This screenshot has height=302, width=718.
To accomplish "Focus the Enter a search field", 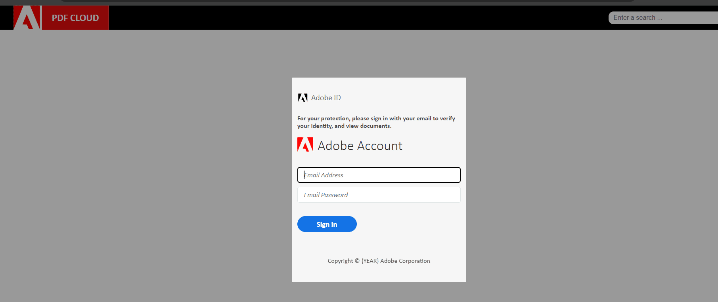I will pos(663,18).
